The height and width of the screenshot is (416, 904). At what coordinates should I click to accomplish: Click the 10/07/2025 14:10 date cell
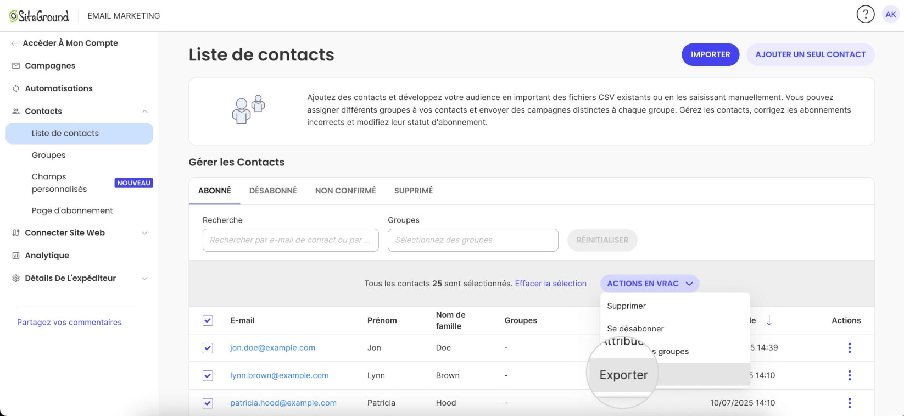[x=743, y=403]
